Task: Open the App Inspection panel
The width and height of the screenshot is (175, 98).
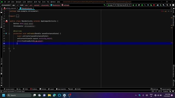Action: pyautogui.click(x=61, y=89)
